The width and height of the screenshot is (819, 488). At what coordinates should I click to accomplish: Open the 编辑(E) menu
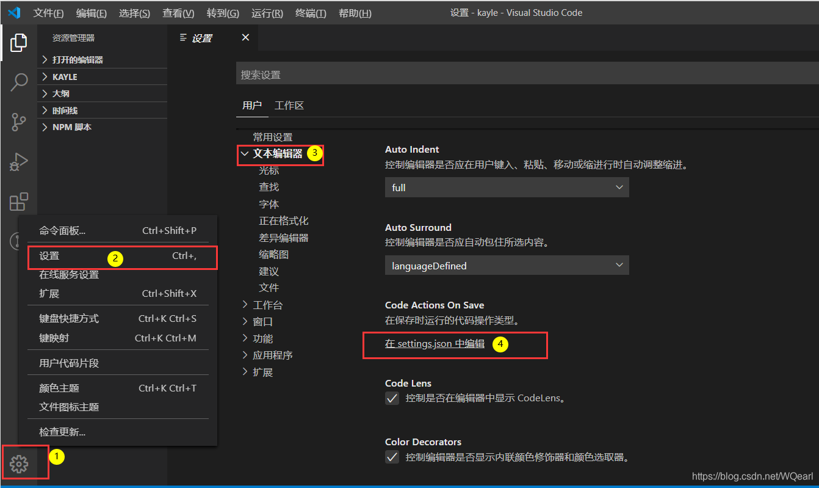(92, 13)
